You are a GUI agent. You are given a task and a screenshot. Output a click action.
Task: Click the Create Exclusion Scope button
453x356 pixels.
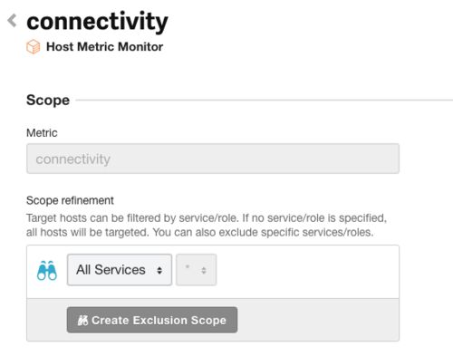pos(152,320)
